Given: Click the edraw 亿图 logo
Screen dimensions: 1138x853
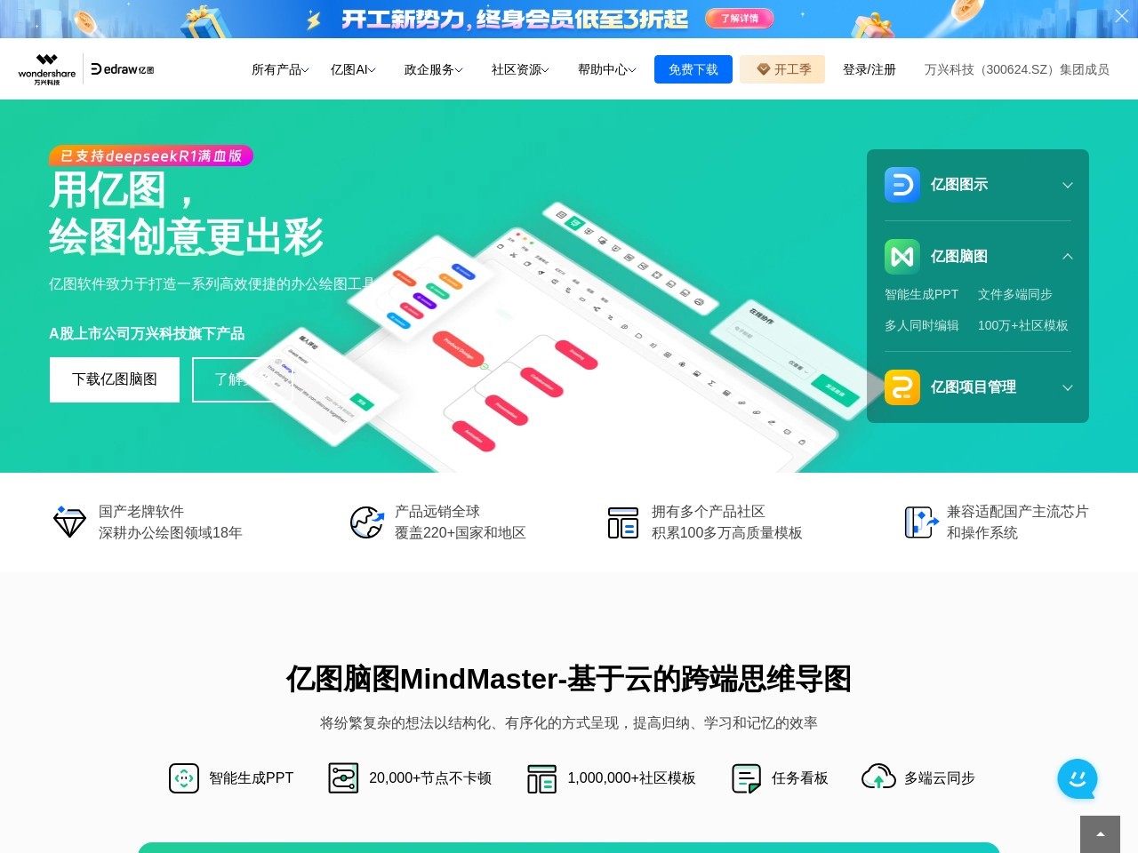Looking at the screenshot, I should point(123,69).
